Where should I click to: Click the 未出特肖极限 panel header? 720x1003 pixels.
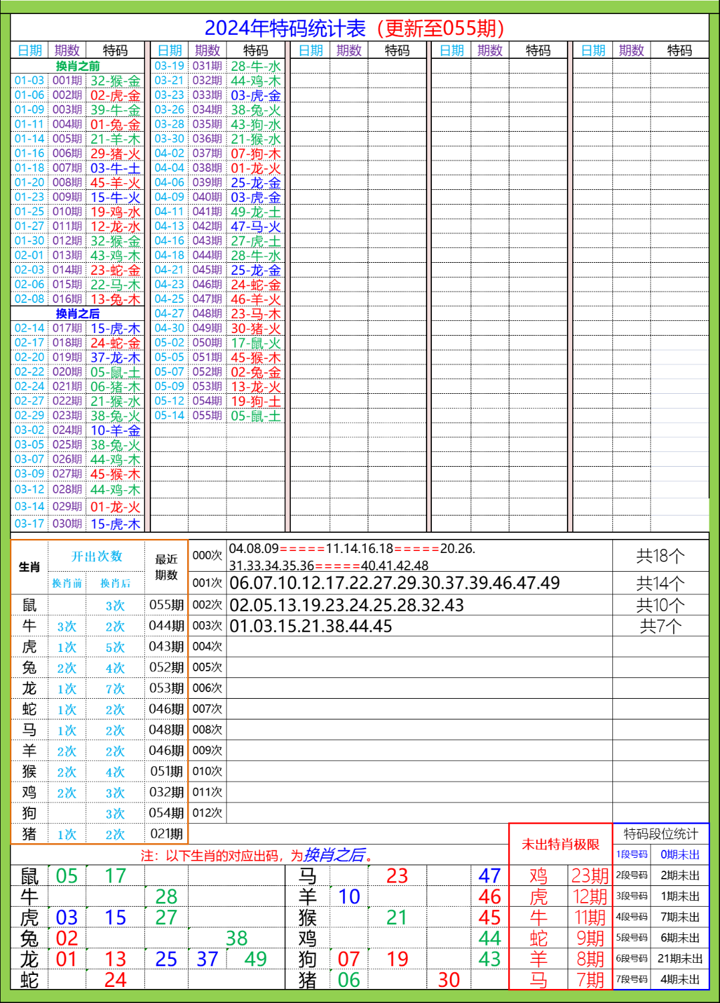click(x=562, y=845)
